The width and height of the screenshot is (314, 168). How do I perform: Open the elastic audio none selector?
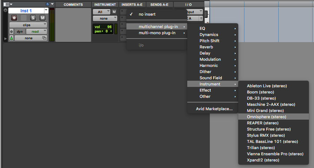(x=31, y=38)
